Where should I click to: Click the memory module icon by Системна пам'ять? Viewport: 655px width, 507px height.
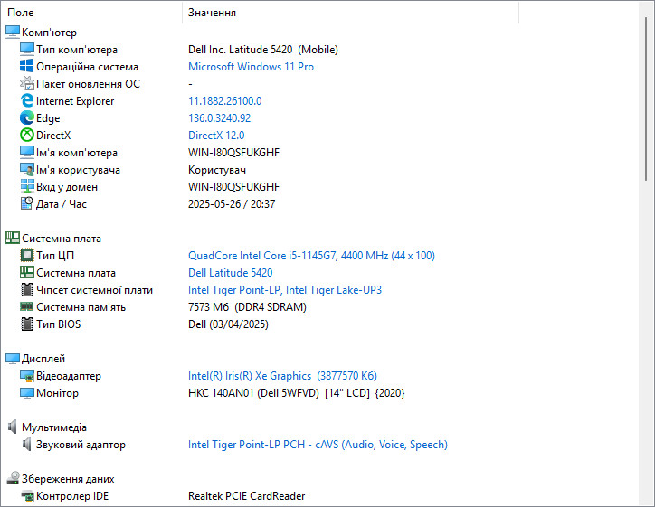pyautogui.click(x=27, y=306)
